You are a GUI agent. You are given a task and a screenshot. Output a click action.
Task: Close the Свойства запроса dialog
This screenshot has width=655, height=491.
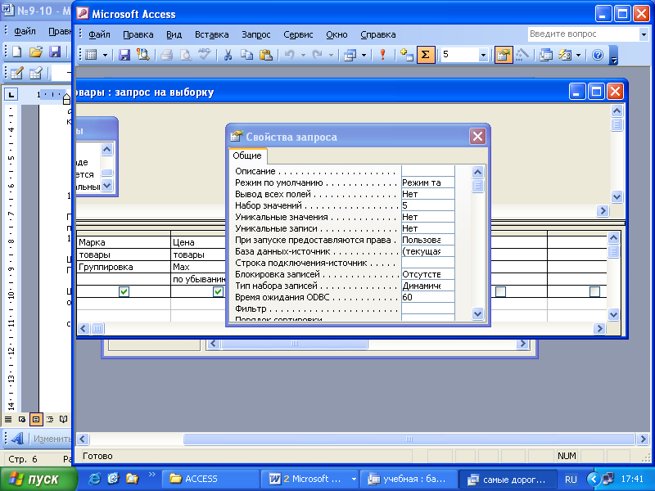coord(477,137)
